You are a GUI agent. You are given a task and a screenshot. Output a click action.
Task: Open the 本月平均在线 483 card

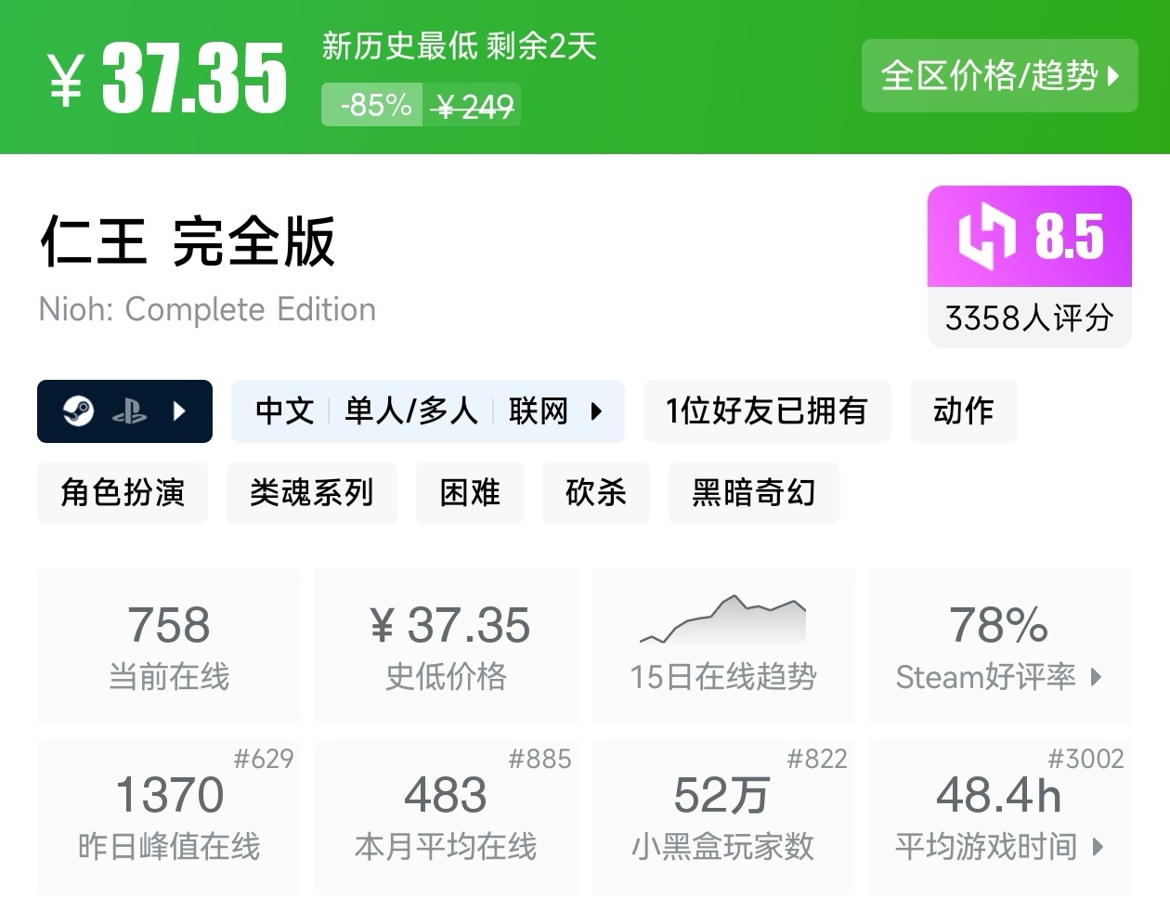click(447, 816)
